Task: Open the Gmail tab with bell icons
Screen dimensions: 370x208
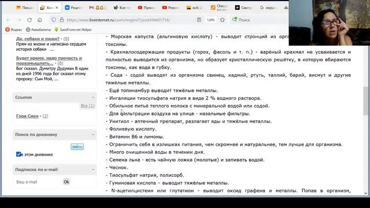Action: (x=98, y=8)
